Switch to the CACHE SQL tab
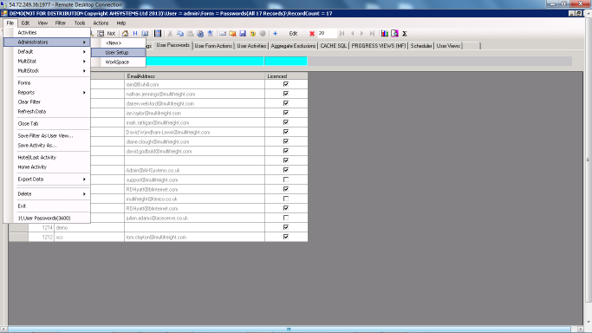Viewport: 592px width, 333px height. pyautogui.click(x=334, y=46)
